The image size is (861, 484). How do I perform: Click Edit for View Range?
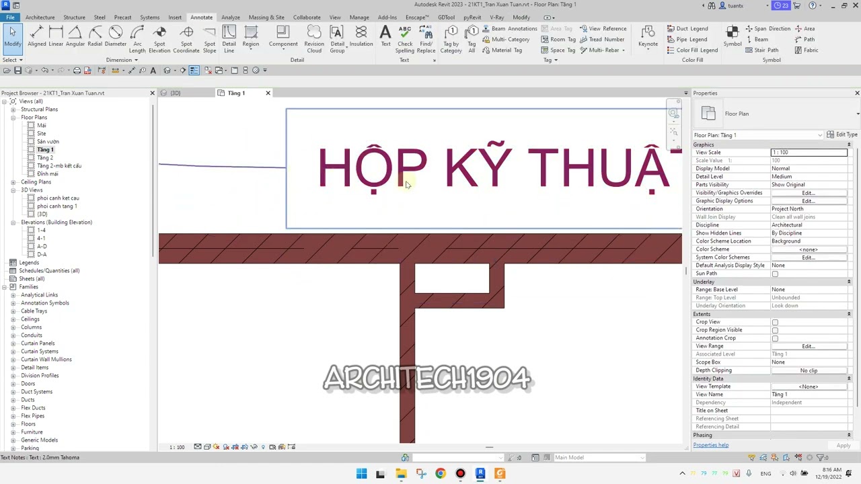[809, 346]
